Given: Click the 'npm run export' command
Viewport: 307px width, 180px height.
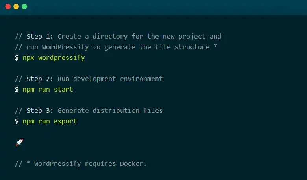Looking at the screenshot, I should click(50, 121).
